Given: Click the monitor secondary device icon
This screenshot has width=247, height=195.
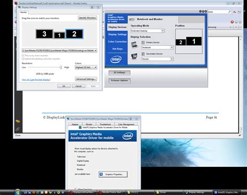Looking at the screenshot, I should 134,56.
